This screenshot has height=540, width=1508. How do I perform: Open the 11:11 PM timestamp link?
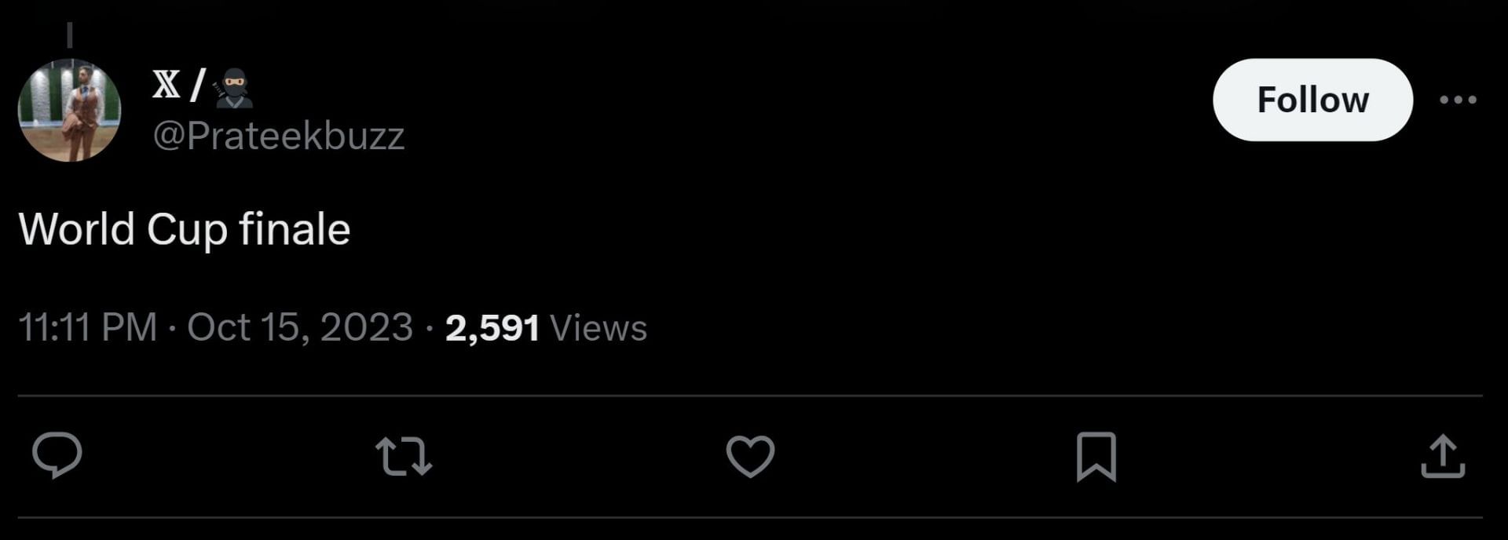pyautogui.click(x=87, y=327)
